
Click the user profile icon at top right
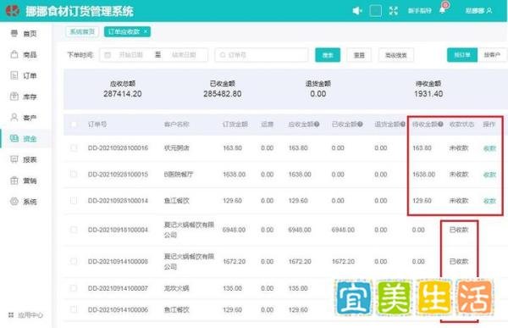coord(489,10)
